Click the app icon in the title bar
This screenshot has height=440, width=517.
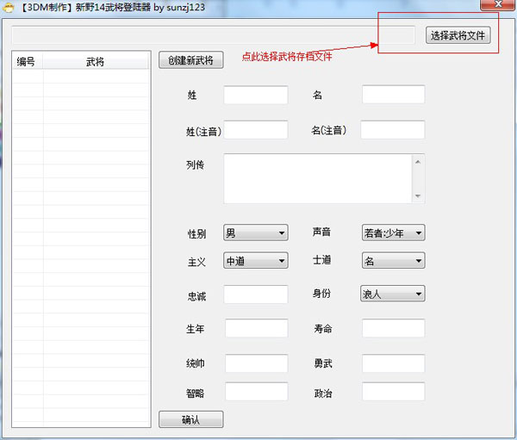[9, 7]
